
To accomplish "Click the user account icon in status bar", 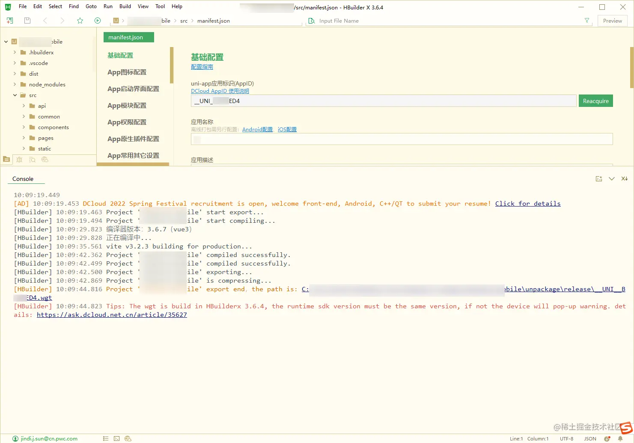I will click(x=15, y=439).
